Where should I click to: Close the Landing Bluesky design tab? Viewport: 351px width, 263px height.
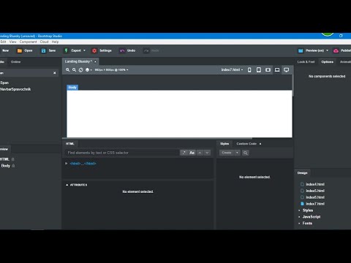pyautogui.click(x=95, y=61)
